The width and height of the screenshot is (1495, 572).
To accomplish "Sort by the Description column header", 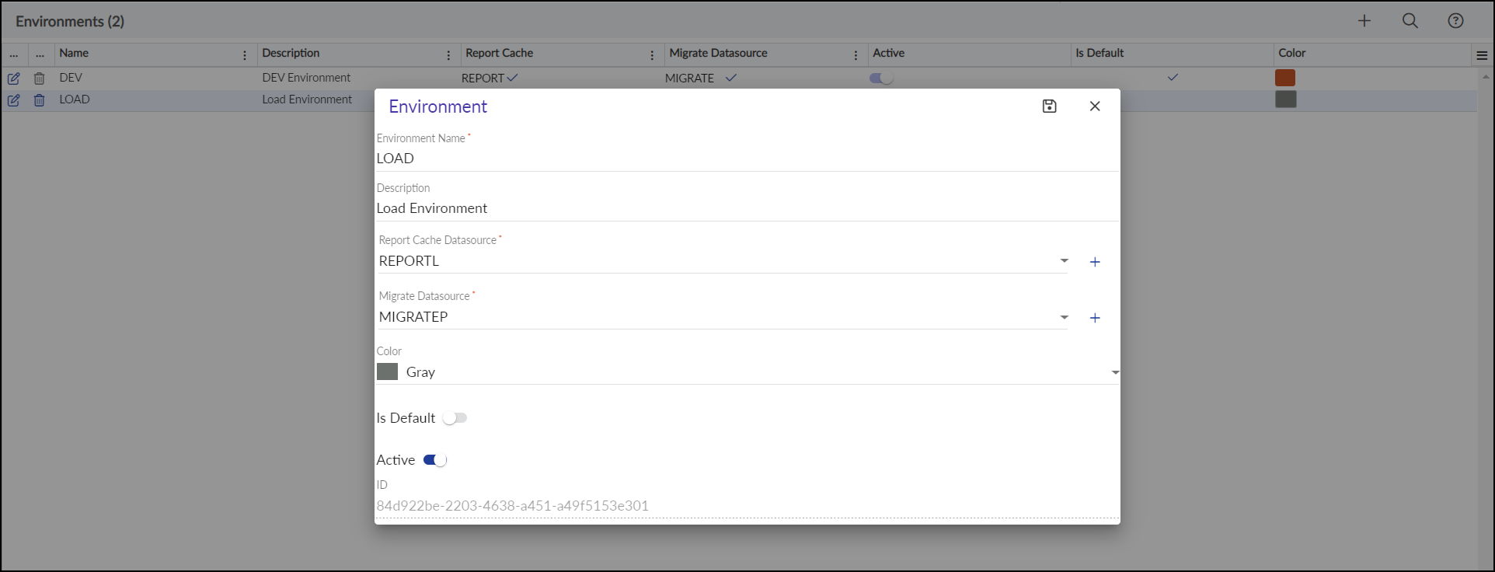I will [291, 53].
